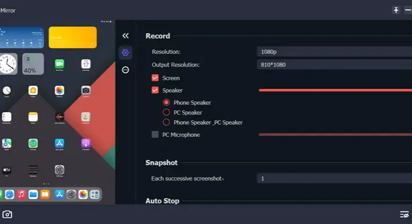
Task: Launch the Find My app
Action: (x=33, y=143)
